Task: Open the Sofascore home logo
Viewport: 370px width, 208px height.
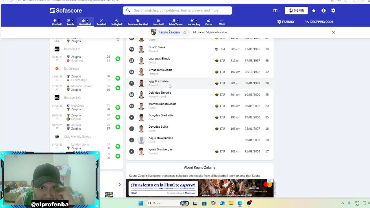Action: pyautogui.click(x=66, y=11)
